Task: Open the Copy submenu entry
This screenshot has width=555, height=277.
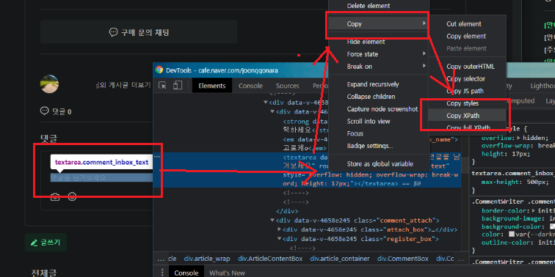Action: tap(379, 24)
